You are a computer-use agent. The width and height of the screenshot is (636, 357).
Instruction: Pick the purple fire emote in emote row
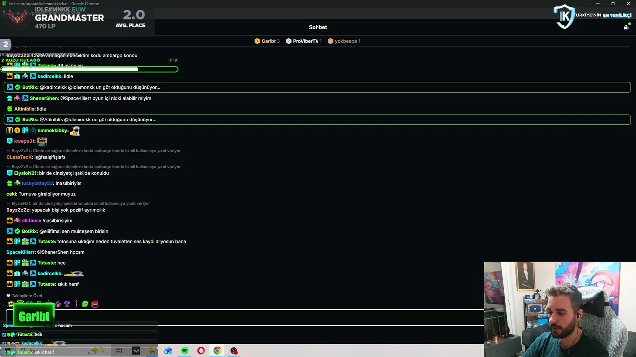58,304
